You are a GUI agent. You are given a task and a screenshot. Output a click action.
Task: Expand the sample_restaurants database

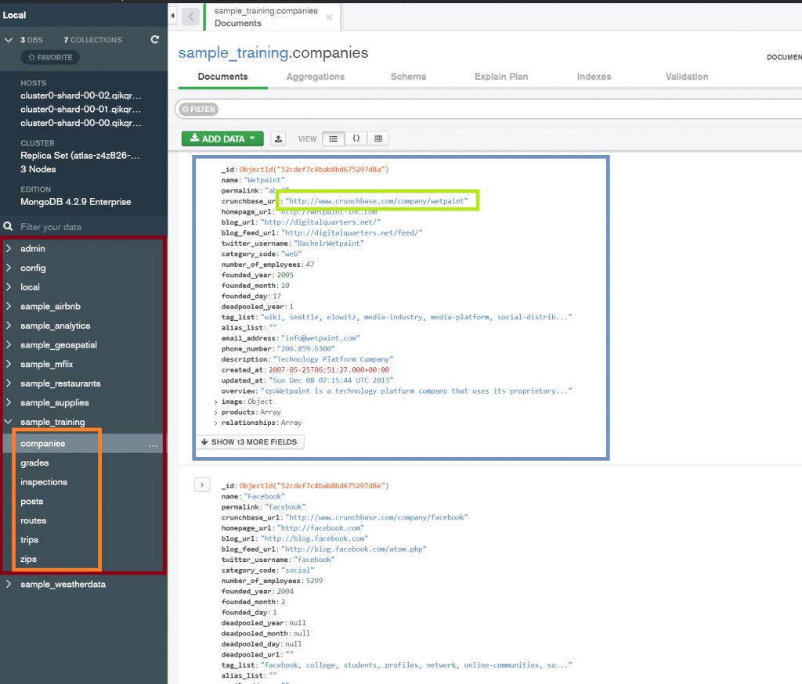click(9, 383)
